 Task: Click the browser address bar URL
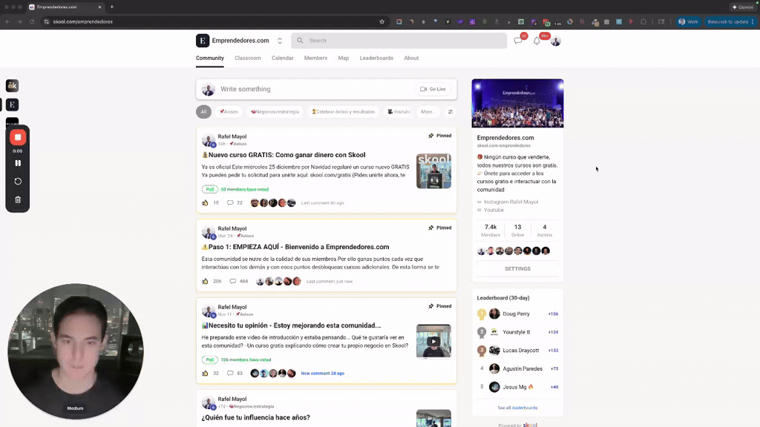83,21
